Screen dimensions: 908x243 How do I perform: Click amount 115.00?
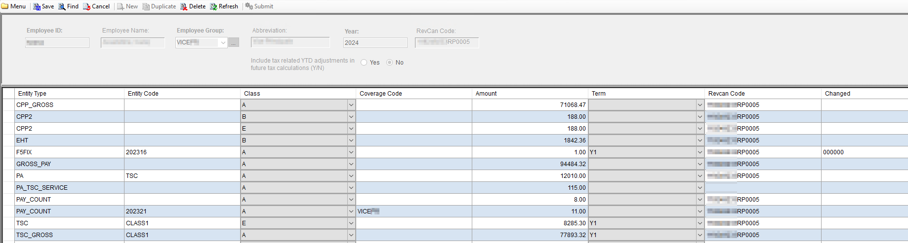577,188
